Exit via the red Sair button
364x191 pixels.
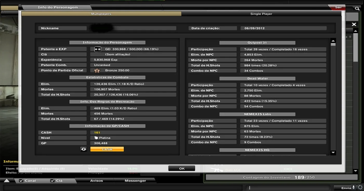337,7
